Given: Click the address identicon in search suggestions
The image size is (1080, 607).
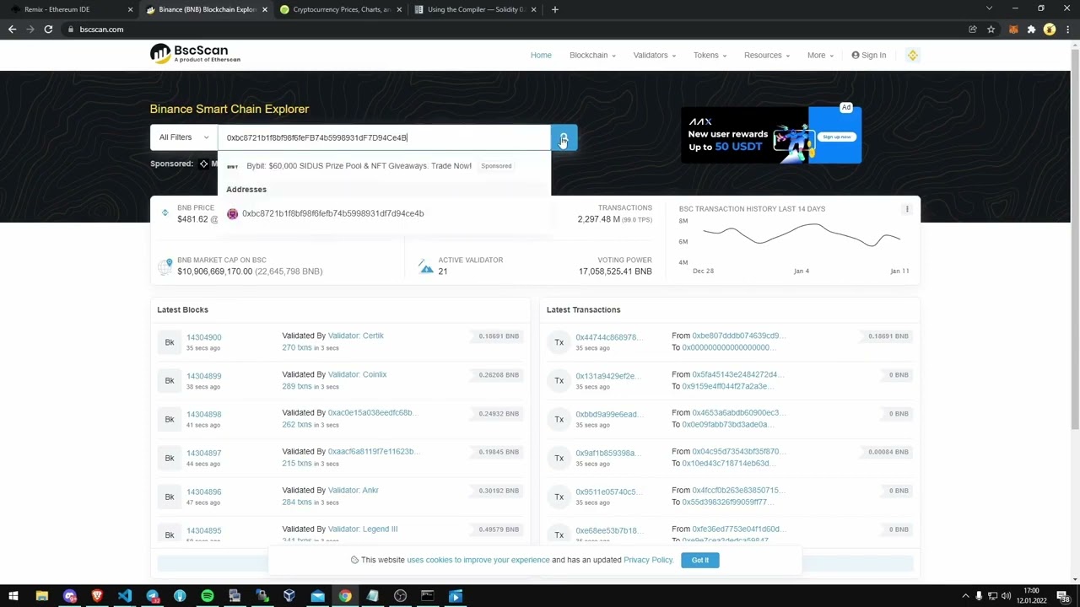Looking at the screenshot, I should point(233,214).
